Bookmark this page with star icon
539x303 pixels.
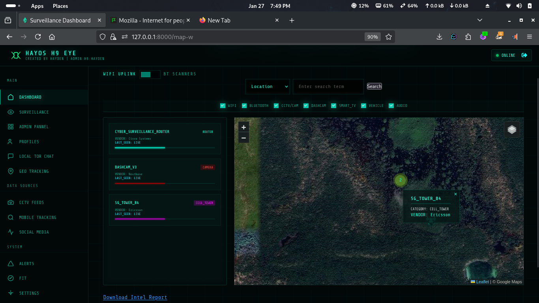tap(389, 37)
